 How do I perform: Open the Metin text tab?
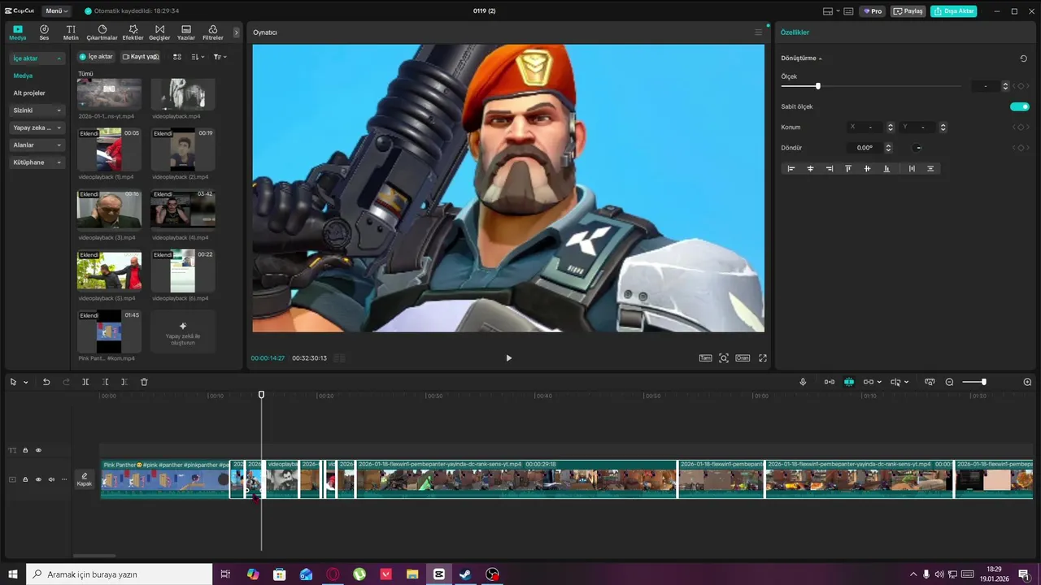pos(71,32)
